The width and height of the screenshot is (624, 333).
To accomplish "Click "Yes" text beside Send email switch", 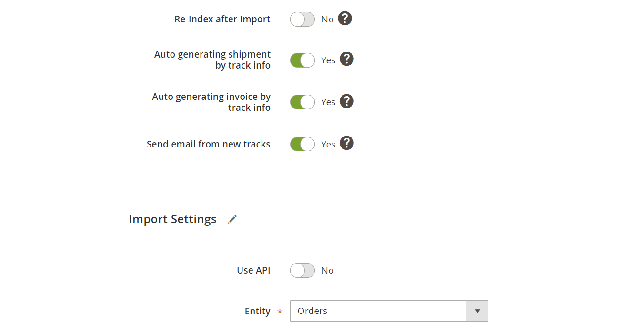I will coord(328,145).
